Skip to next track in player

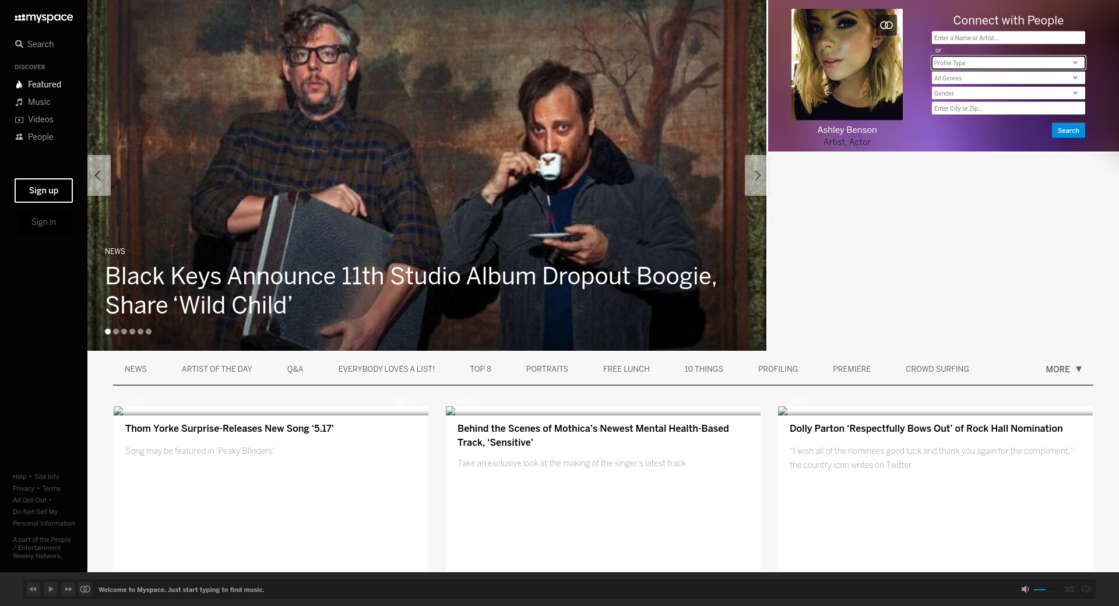point(68,589)
